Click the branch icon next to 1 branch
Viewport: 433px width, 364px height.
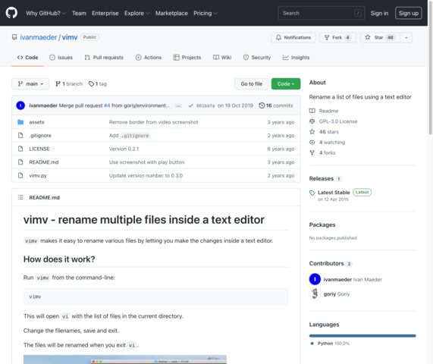pos(58,83)
